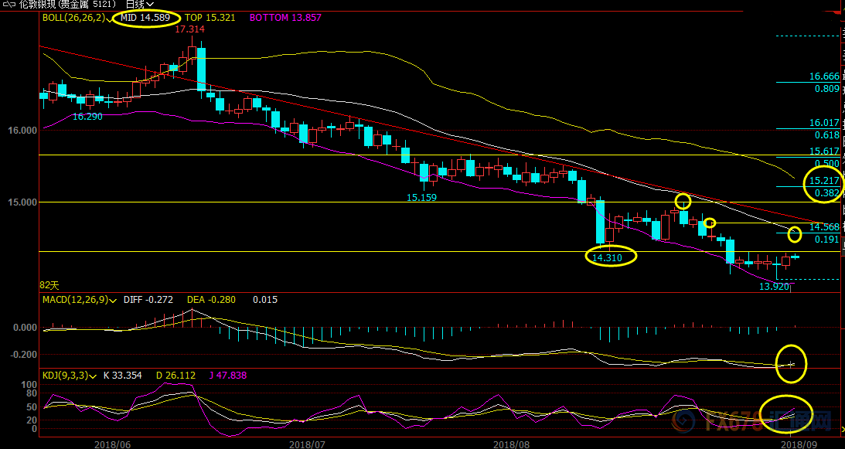Viewport: 845px width, 449px height.
Task: Click the 15.159 price label
Action: click(422, 198)
